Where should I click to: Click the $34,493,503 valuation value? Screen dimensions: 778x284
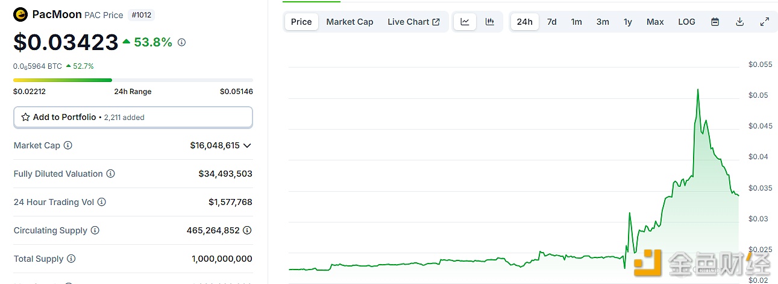click(x=225, y=174)
